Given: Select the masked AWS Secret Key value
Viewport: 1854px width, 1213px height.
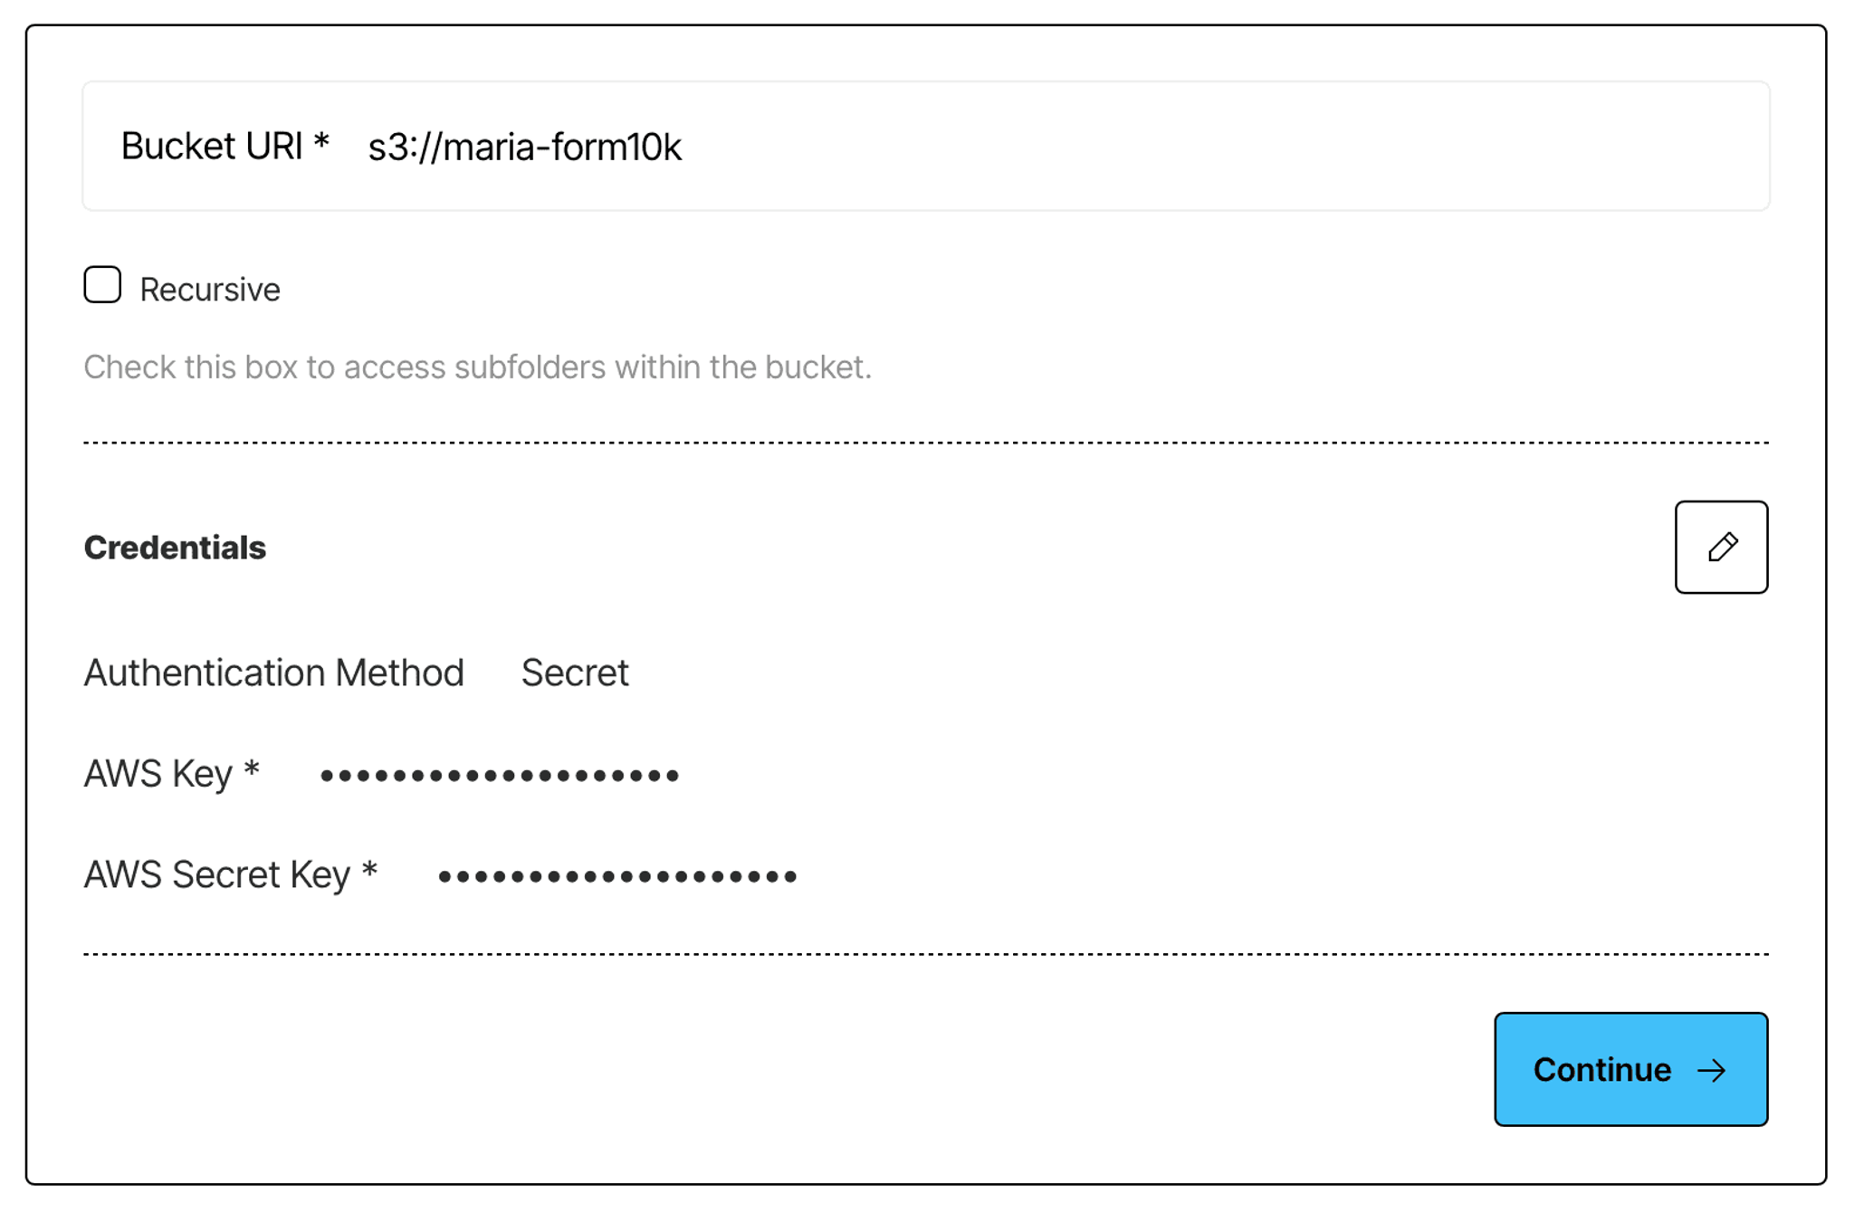Looking at the screenshot, I should click(x=617, y=876).
